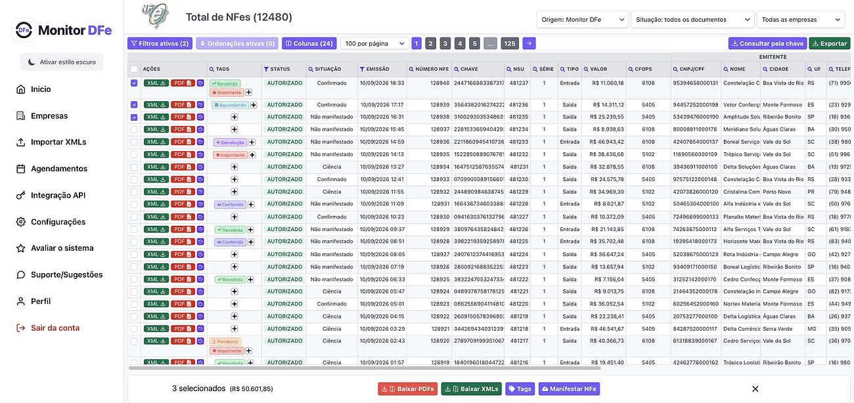Click search icon in NOME column header

pos(725,69)
